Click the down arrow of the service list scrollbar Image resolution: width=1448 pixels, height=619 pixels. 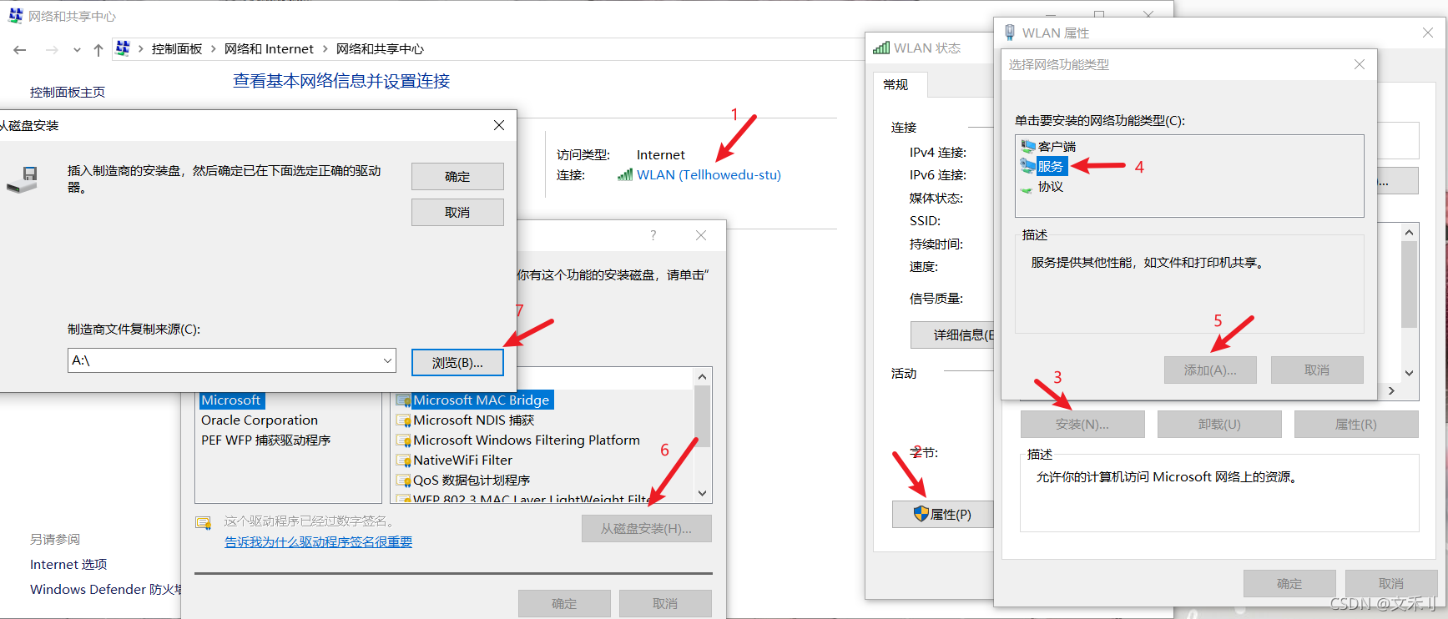[703, 494]
